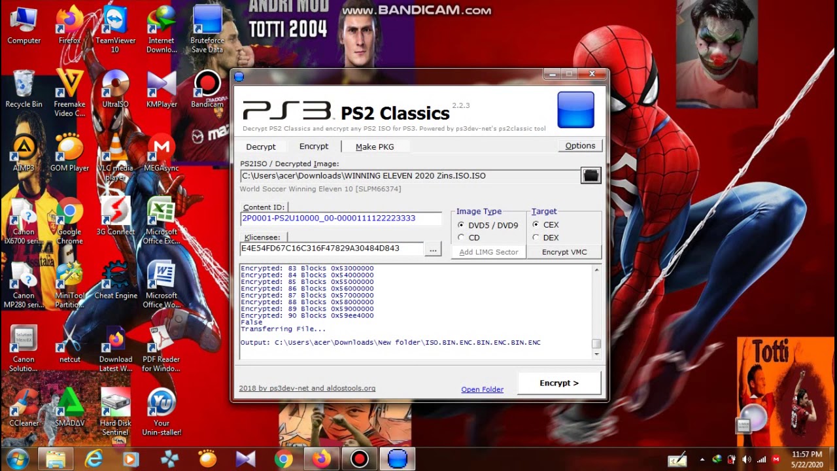Switch to the Make PKG tab
Viewport: 837px width, 471px height.
(375, 147)
